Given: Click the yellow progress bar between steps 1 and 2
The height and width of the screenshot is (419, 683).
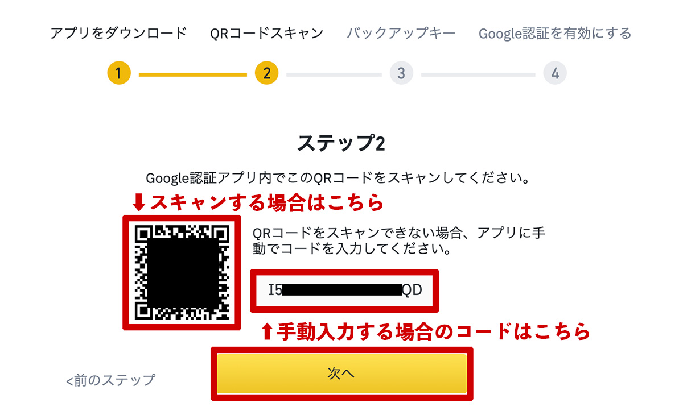Looking at the screenshot, I should [x=192, y=74].
